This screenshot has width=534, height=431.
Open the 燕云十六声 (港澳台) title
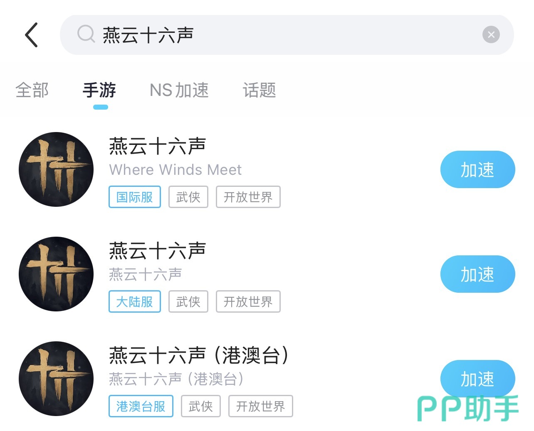(x=199, y=355)
